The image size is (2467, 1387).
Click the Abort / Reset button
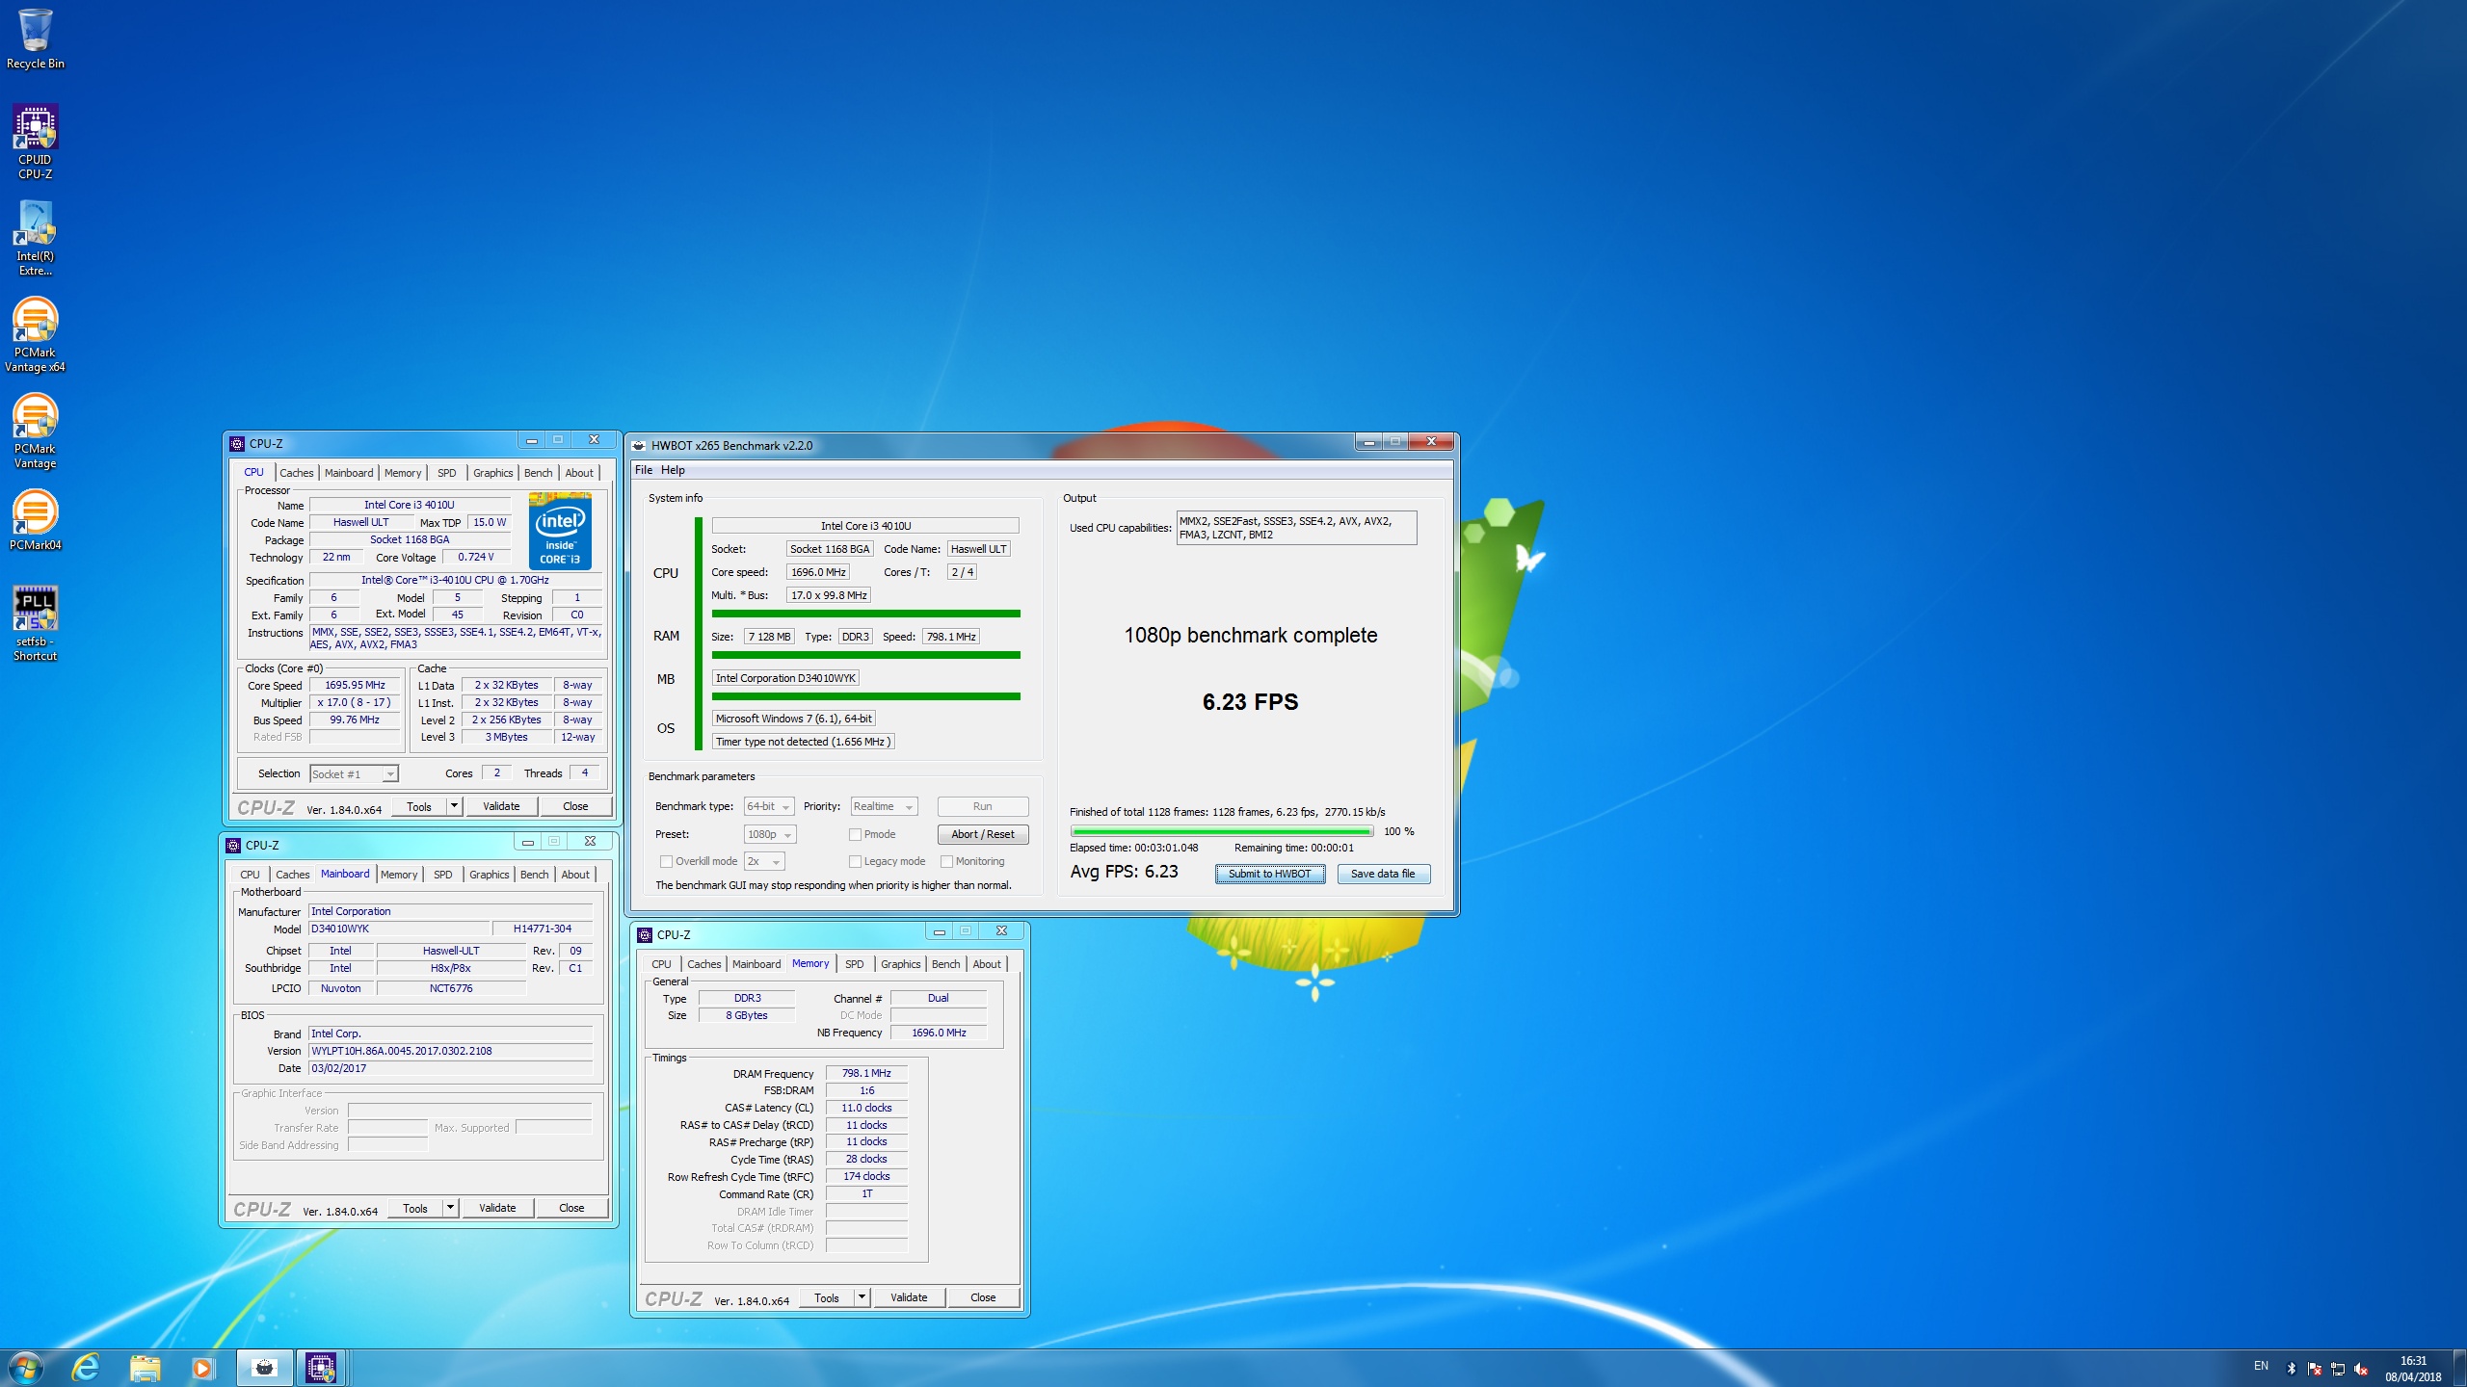pyautogui.click(x=983, y=834)
